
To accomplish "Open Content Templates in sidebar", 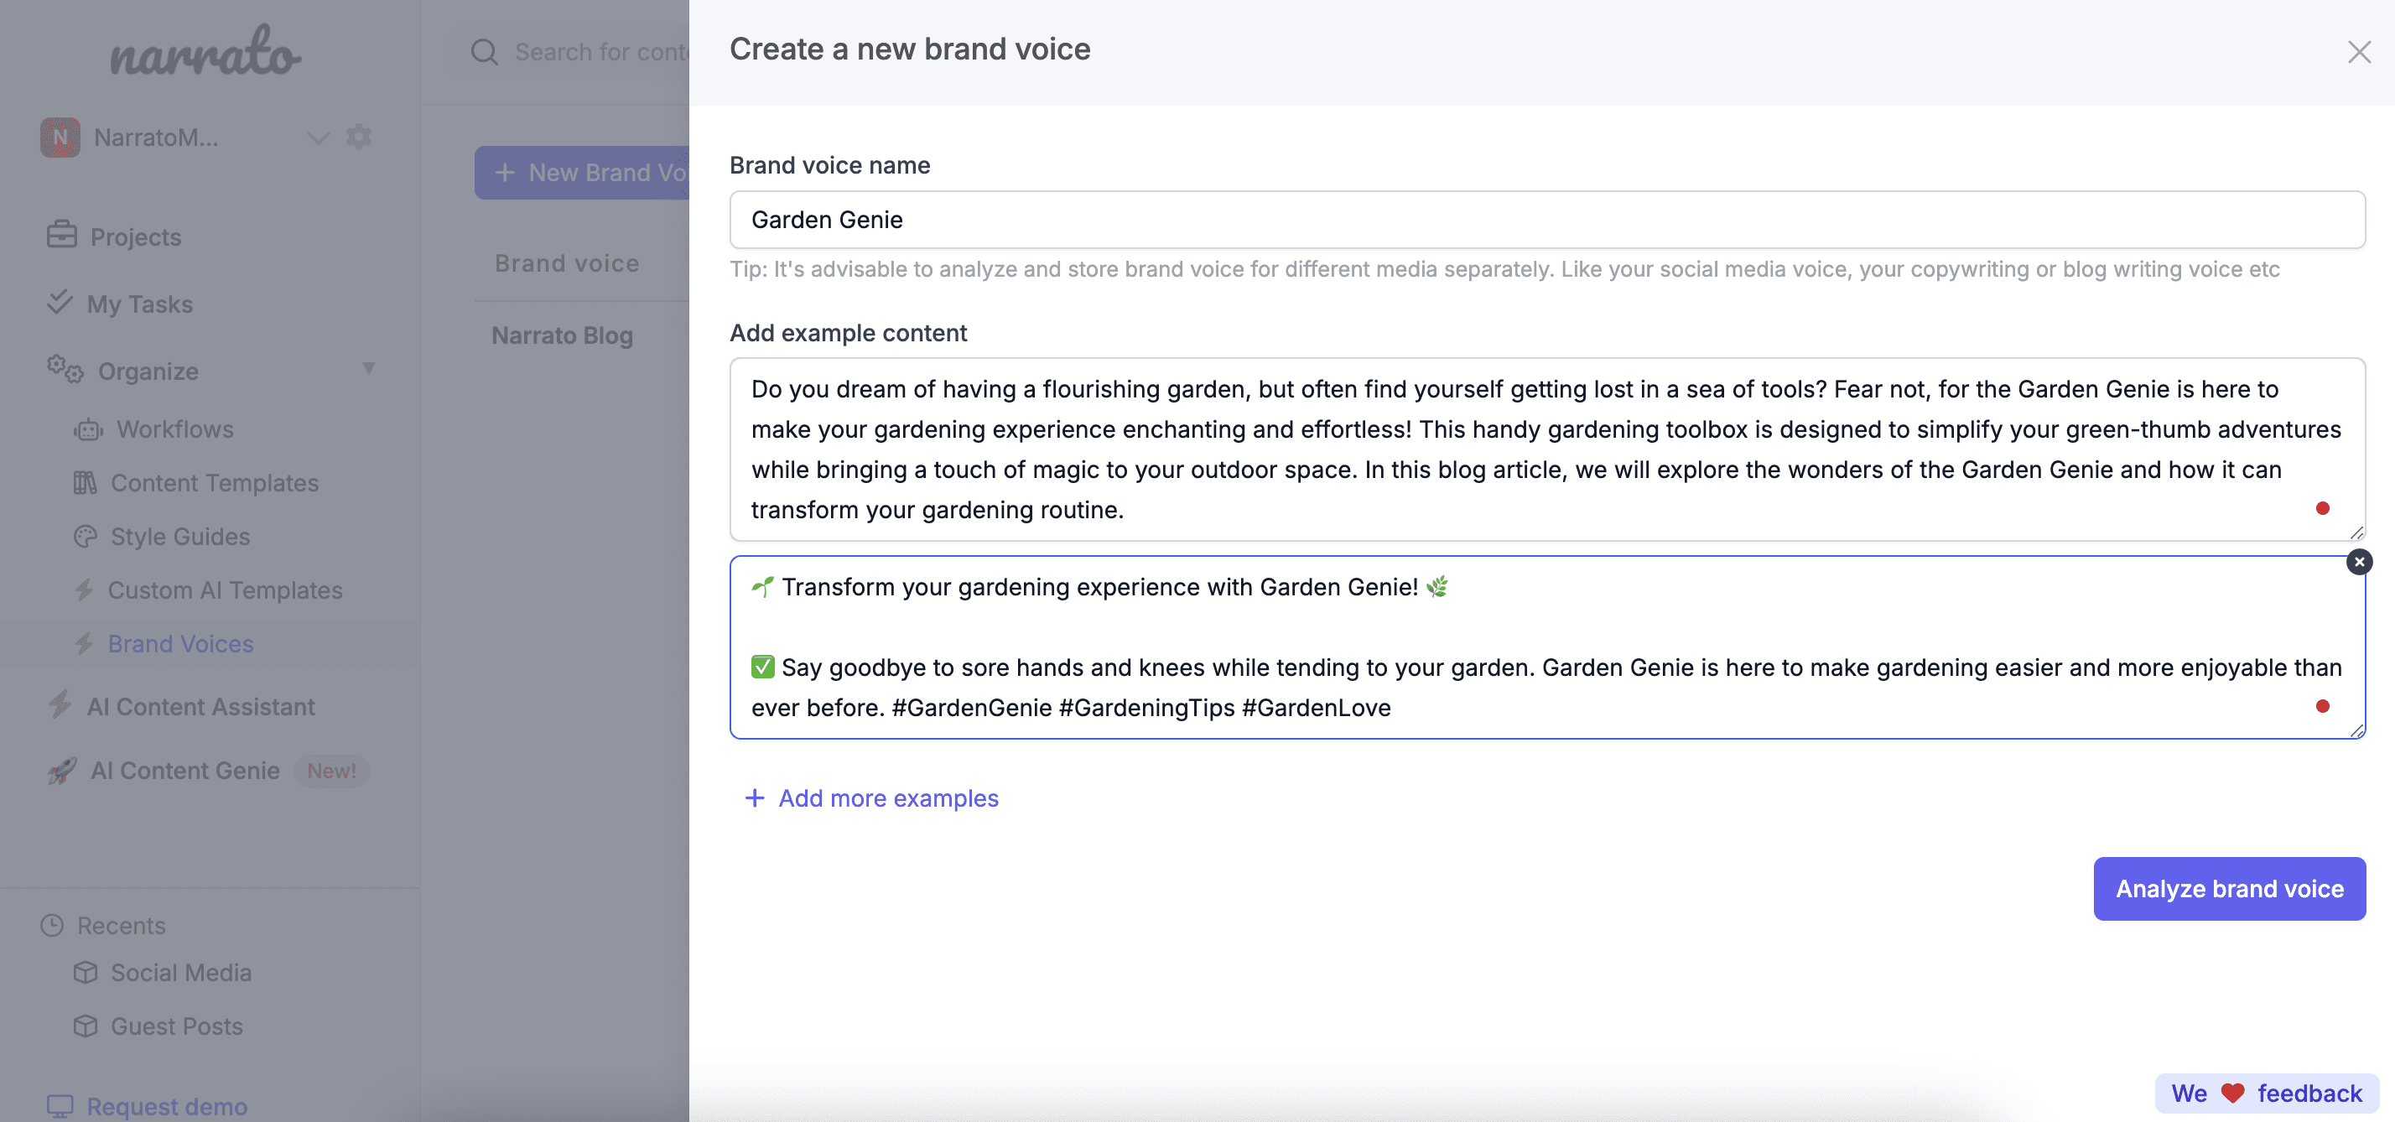I will pos(214,482).
